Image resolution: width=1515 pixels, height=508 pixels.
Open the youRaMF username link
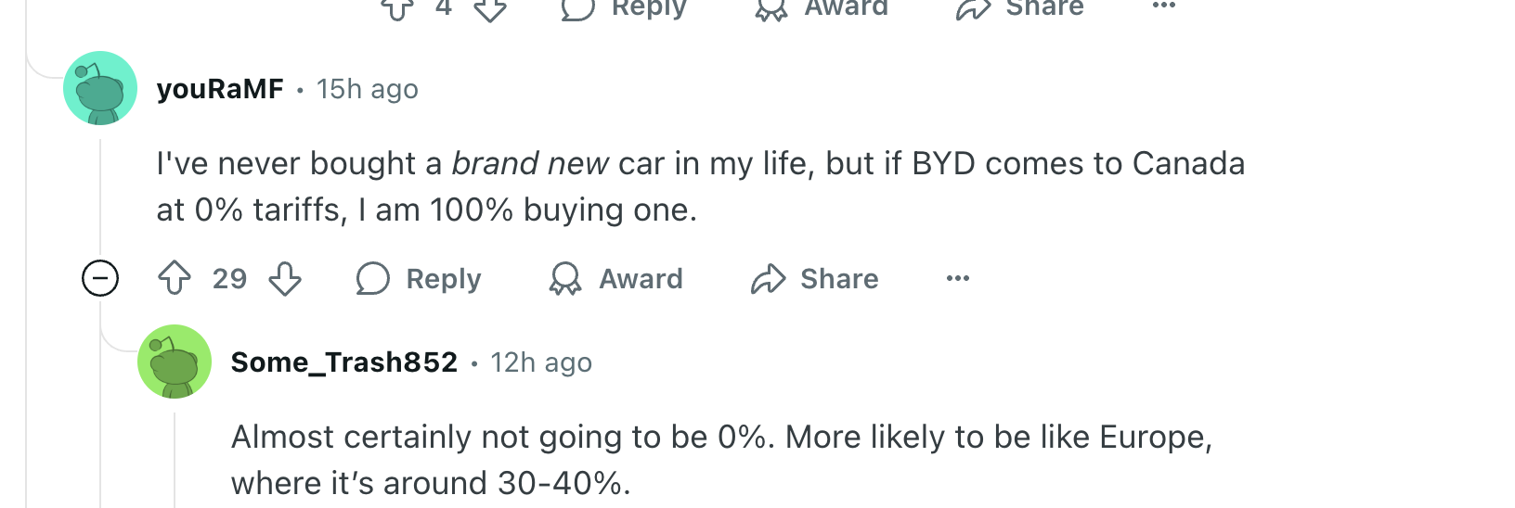[220, 89]
